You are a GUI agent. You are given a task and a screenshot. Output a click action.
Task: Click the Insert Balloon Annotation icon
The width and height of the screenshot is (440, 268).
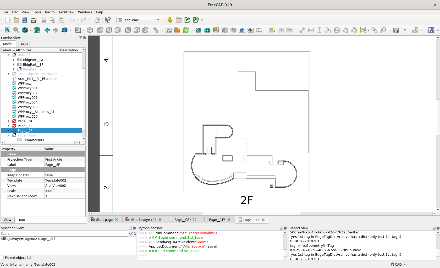pyautogui.click(x=383, y=30)
